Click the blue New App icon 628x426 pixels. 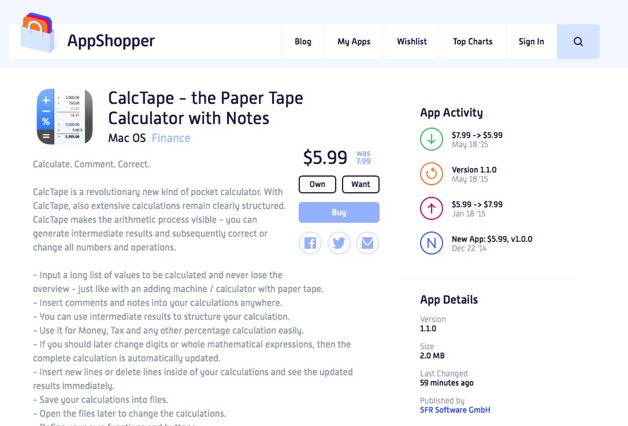(432, 243)
